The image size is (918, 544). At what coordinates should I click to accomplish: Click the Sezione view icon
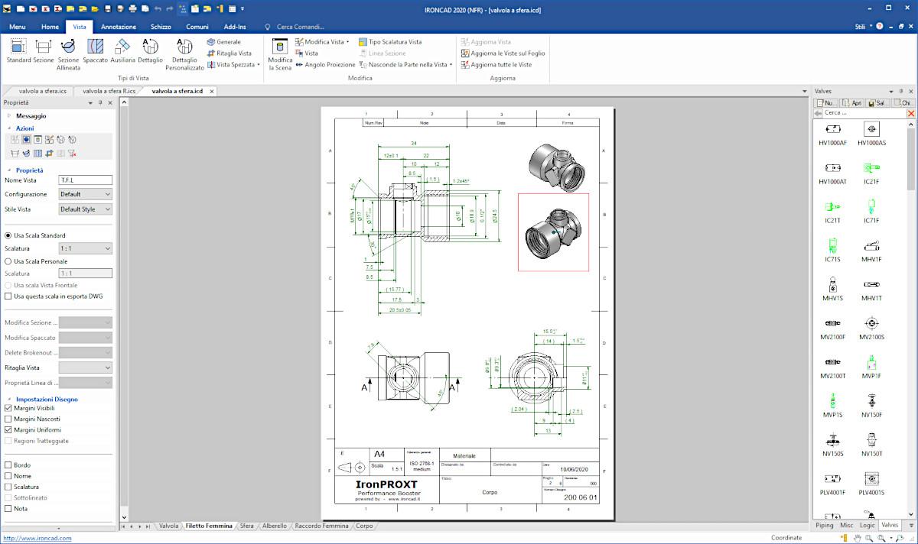click(x=44, y=51)
